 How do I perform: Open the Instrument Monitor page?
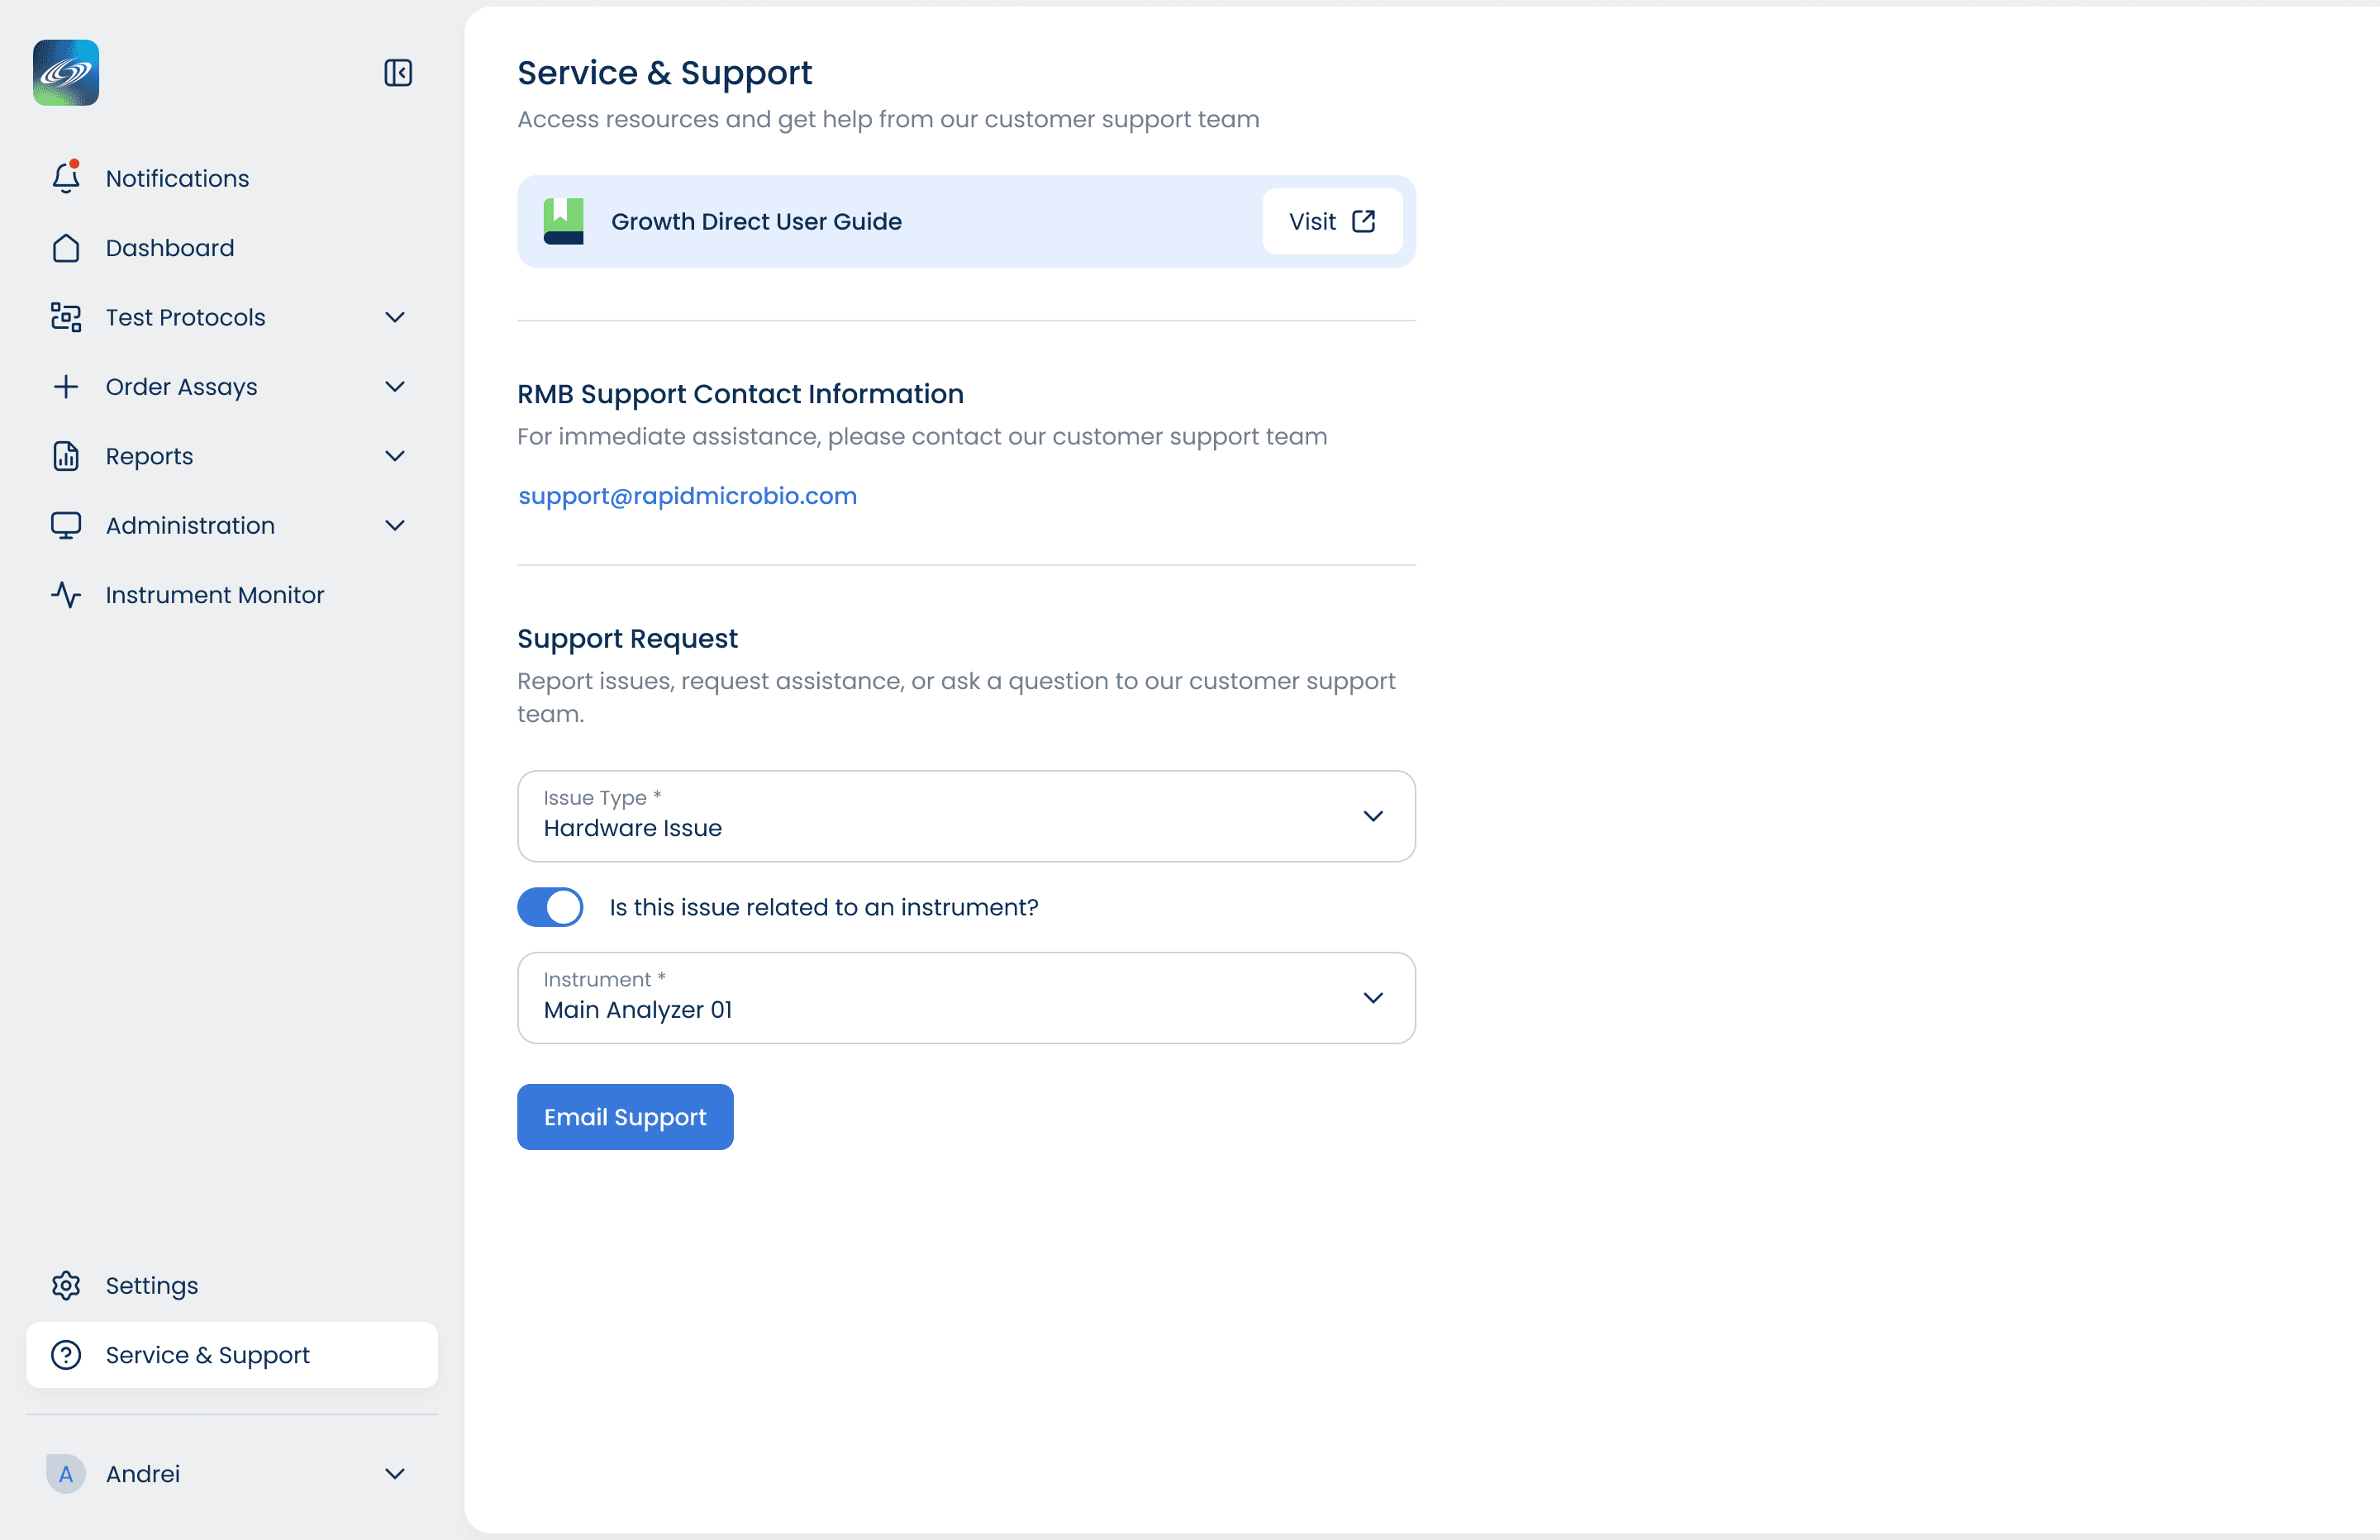[x=215, y=595]
